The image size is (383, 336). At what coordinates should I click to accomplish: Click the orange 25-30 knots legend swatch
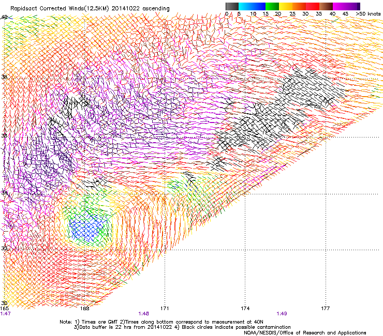299,6
